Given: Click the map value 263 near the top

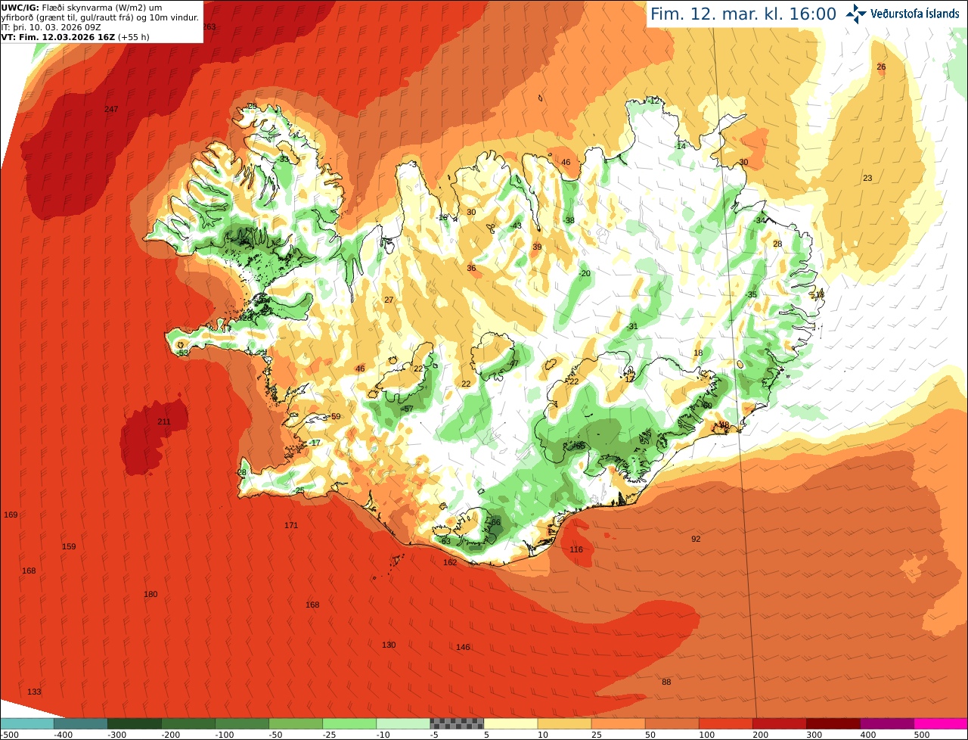Looking at the screenshot, I should (209, 26).
